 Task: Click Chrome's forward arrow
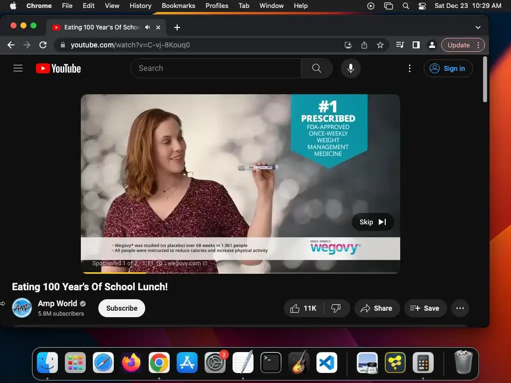tap(27, 45)
